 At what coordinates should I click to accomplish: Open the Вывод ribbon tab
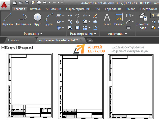coord(131,9)
